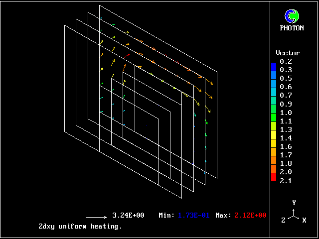Click the XYZ axis orientation triad
Image resolution: width=319 pixels, height=239 pixels.
294,214
